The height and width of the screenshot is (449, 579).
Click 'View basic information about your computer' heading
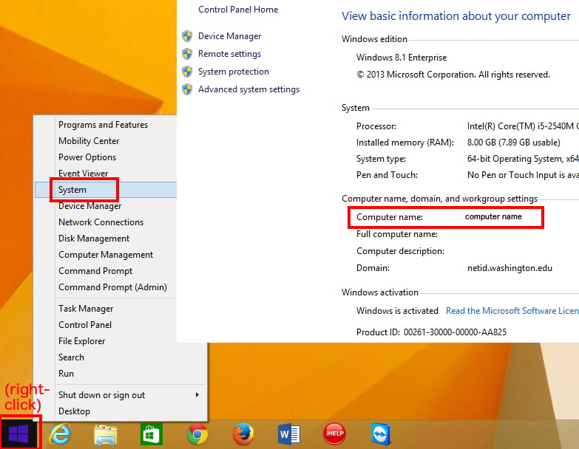pos(456,16)
